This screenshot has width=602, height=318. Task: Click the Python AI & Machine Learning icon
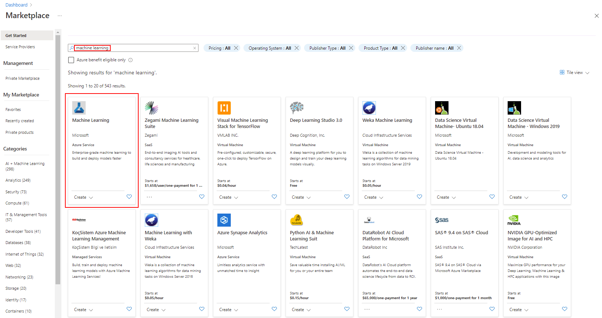296,220
